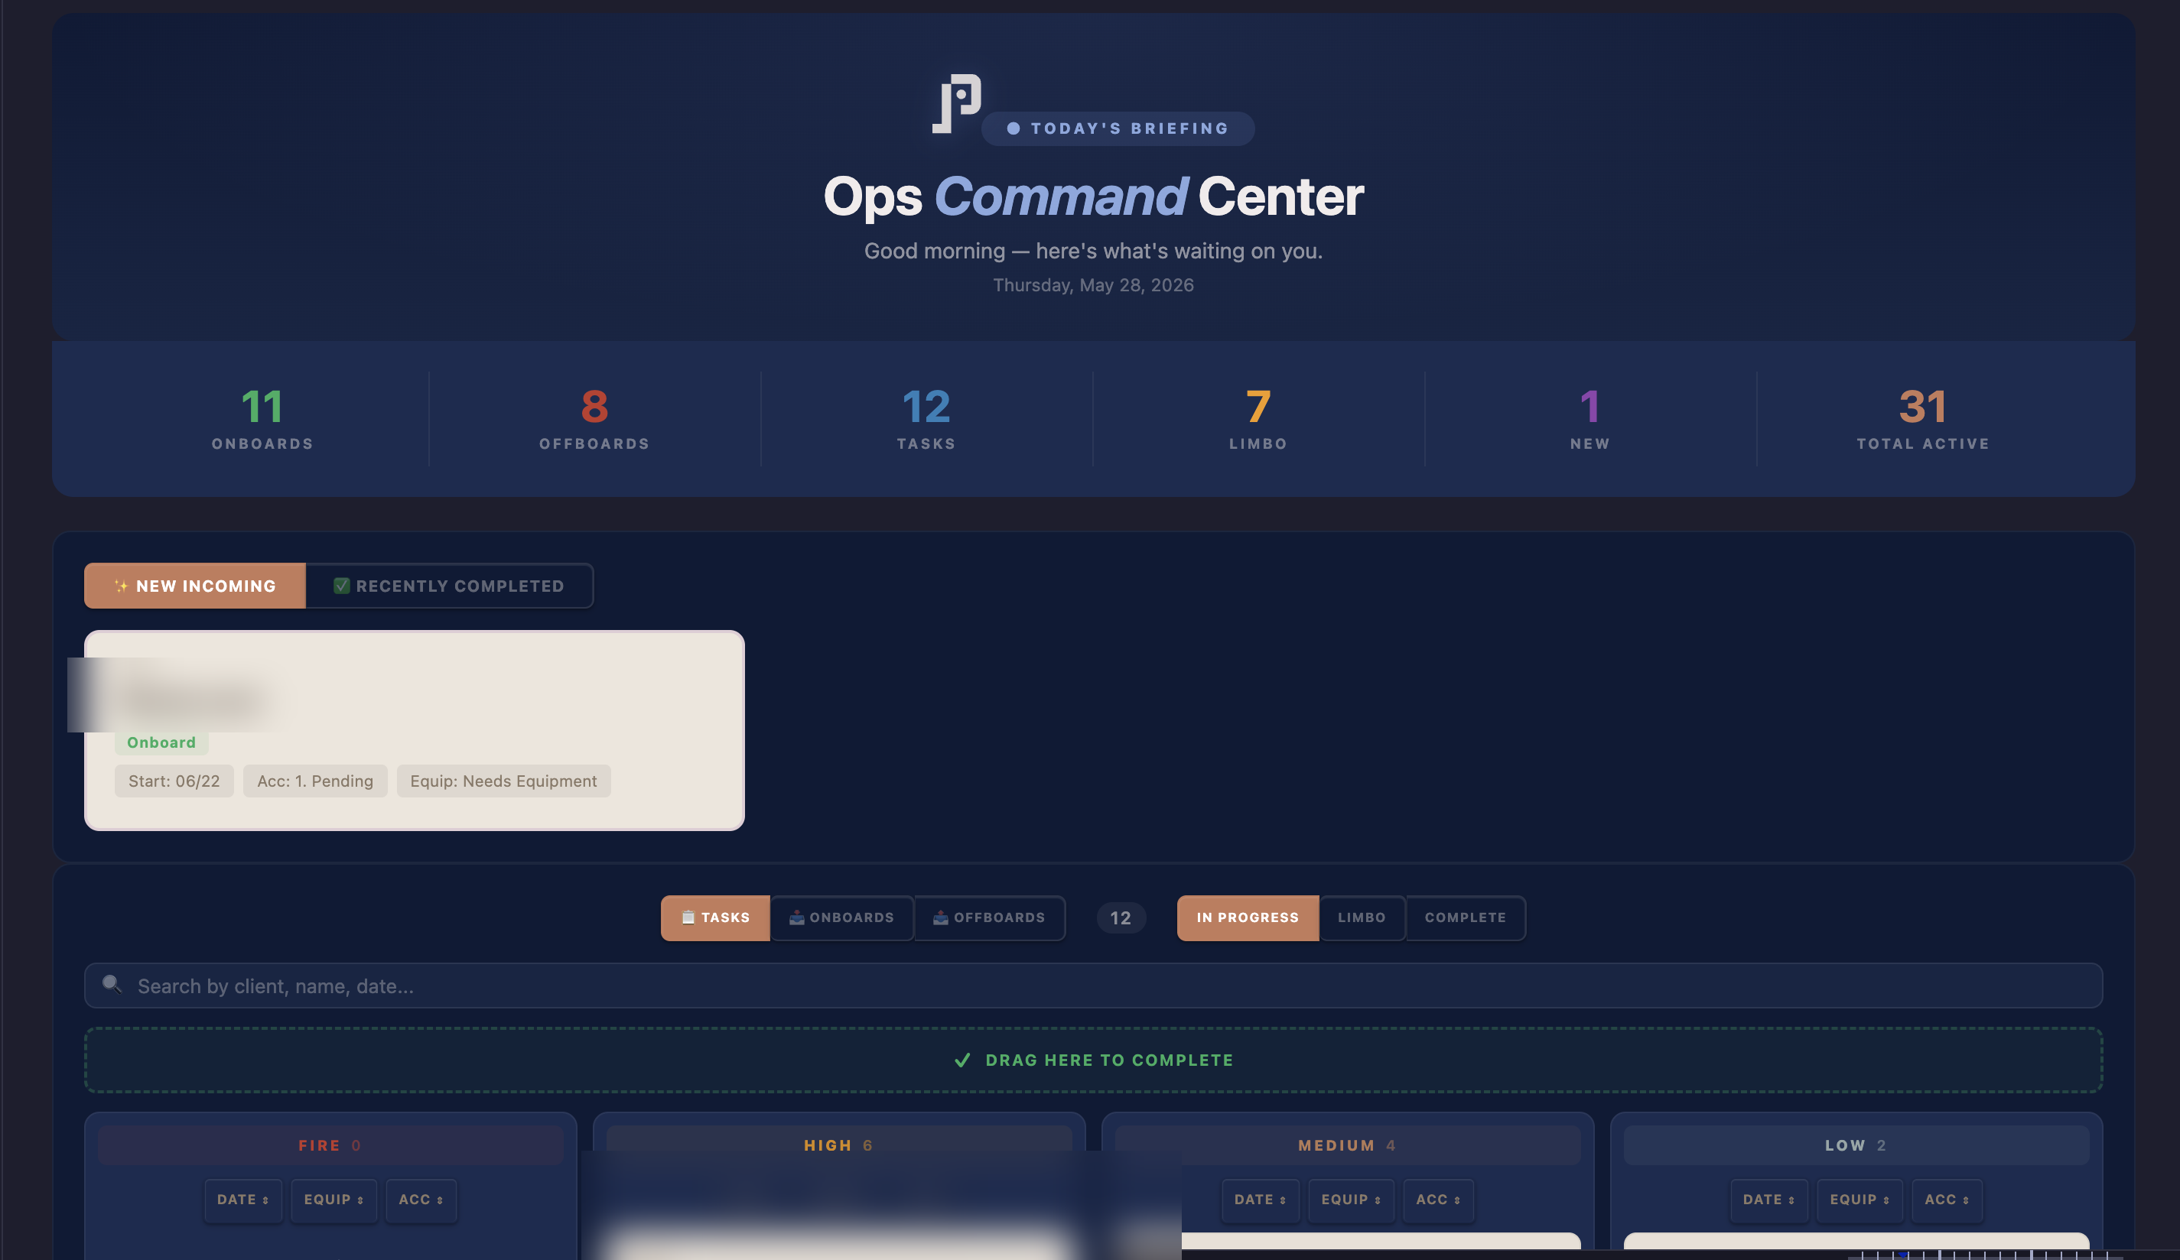The width and height of the screenshot is (2180, 1260).
Task: Sort the Medium column by Date
Action: coord(1261,1200)
